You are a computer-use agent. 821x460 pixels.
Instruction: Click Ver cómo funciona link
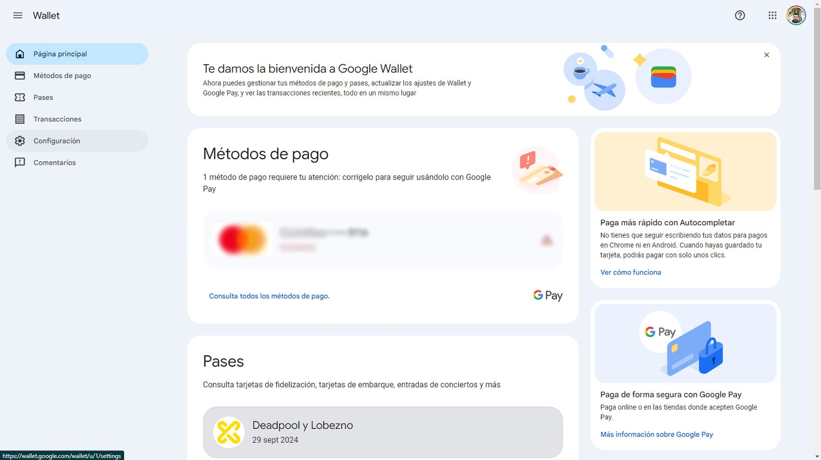631,272
